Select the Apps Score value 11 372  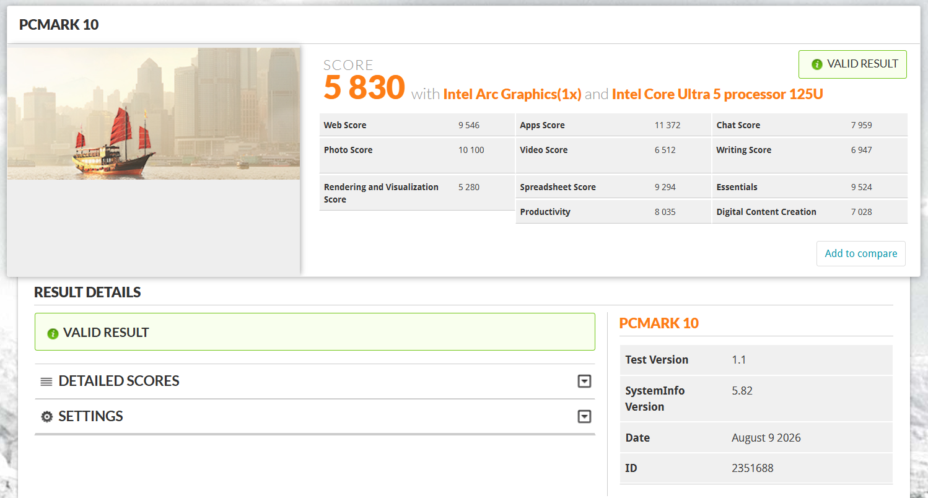[668, 125]
